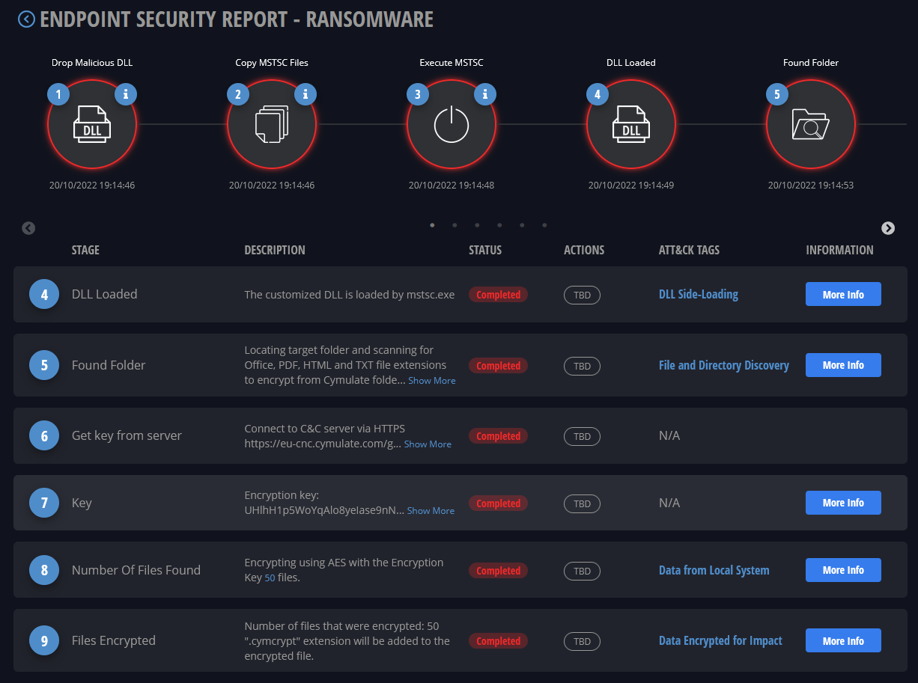Click the Copy MSTSC Files stage icon
The width and height of the screenshot is (918, 683).
271,123
